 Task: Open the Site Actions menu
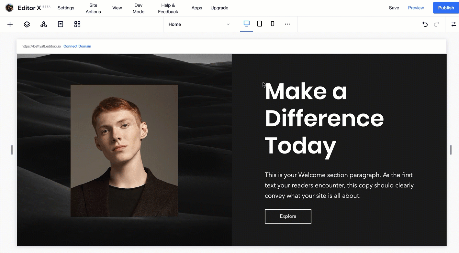(93, 8)
